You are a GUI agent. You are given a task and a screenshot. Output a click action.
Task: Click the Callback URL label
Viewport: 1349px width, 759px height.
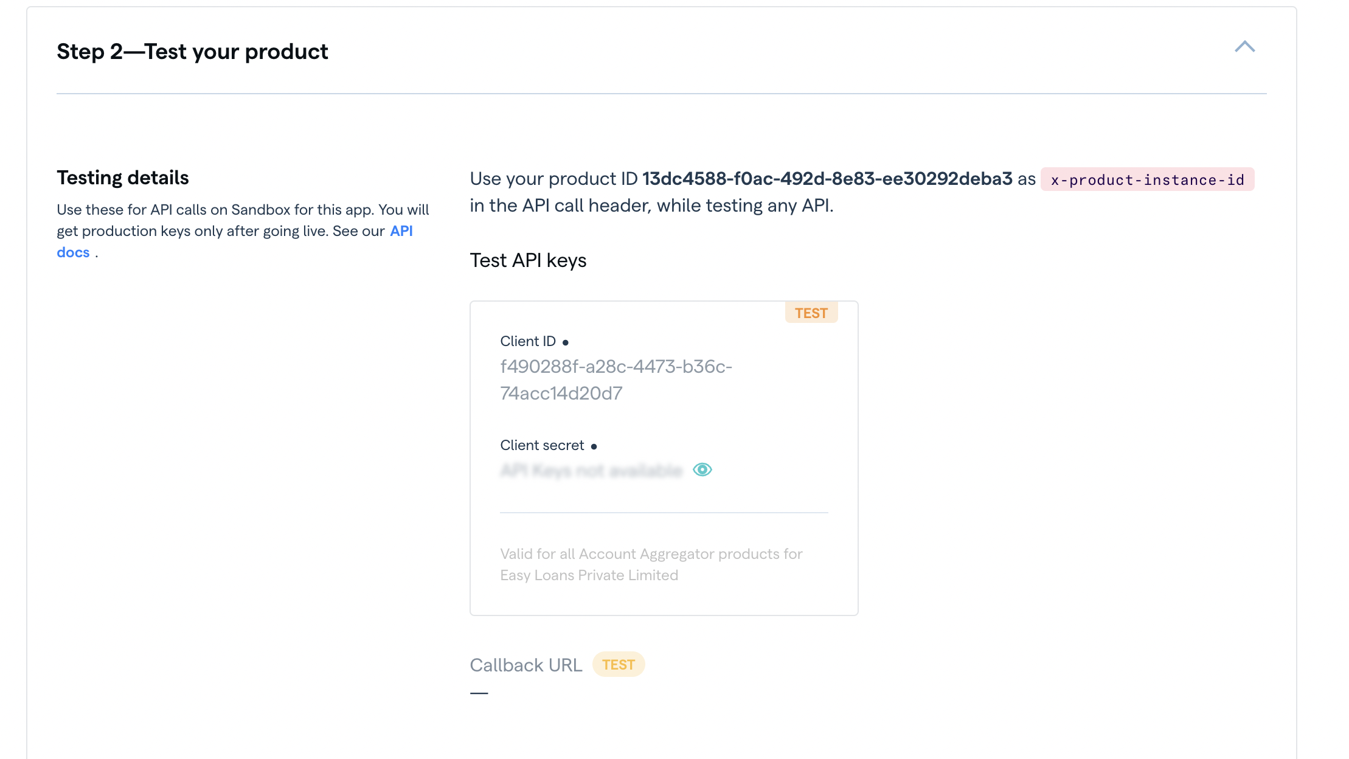point(525,665)
